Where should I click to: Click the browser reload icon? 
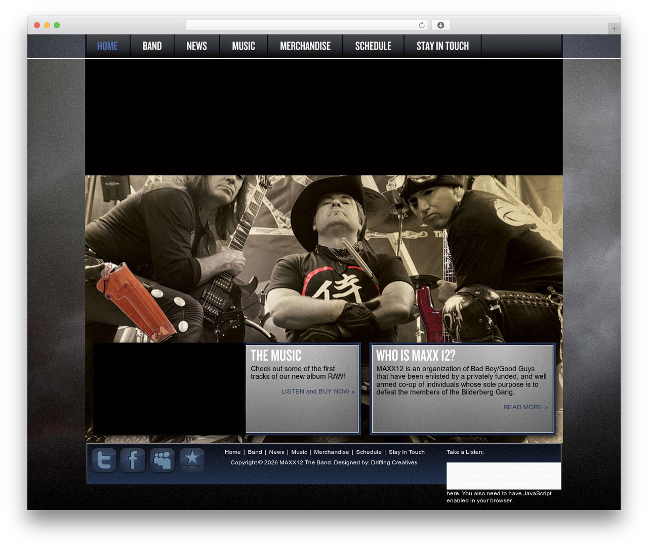click(x=421, y=25)
